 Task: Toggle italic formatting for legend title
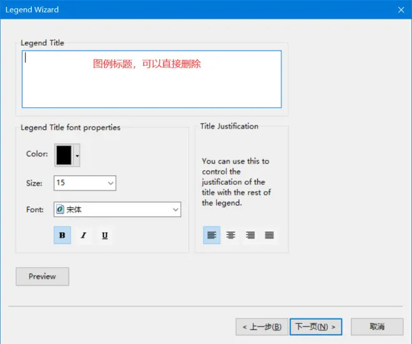pos(84,235)
